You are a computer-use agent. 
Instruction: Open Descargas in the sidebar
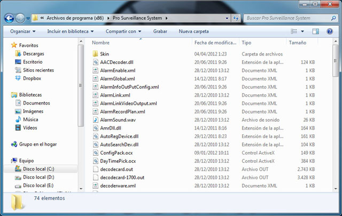[33, 53]
